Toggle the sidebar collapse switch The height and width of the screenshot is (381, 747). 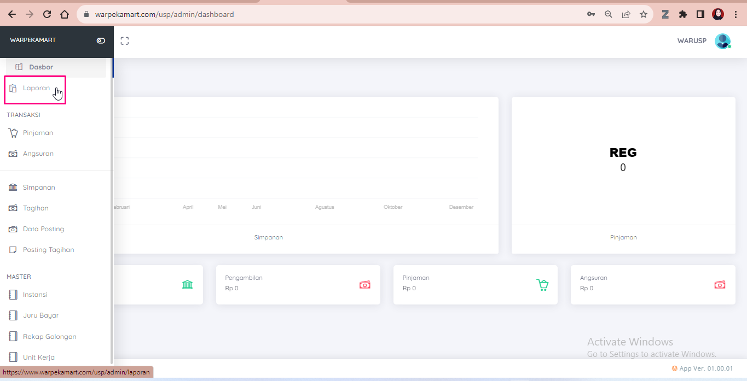click(101, 40)
